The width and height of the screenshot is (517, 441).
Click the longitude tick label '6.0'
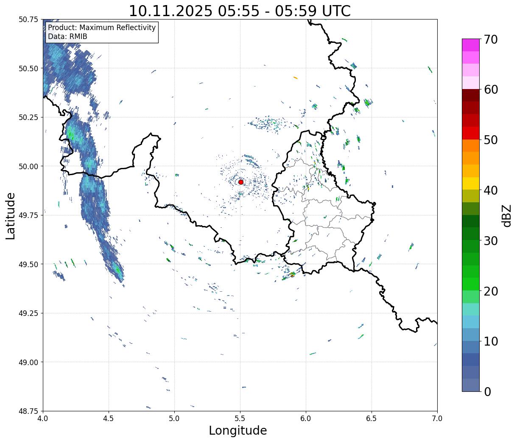click(306, 419)
